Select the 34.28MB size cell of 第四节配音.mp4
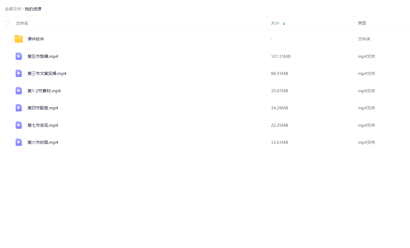The height and width of the screenshot is (248, 410). point(279,108)
